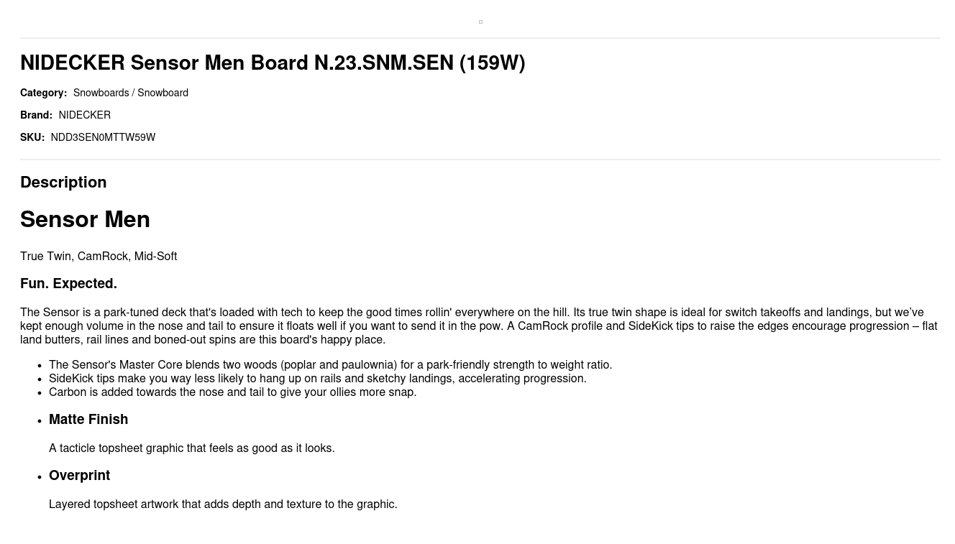This screenshot has width=955, height=544.
Task: Click the NIDECKER Sensor Men Board product title
Action: point(273,63)
